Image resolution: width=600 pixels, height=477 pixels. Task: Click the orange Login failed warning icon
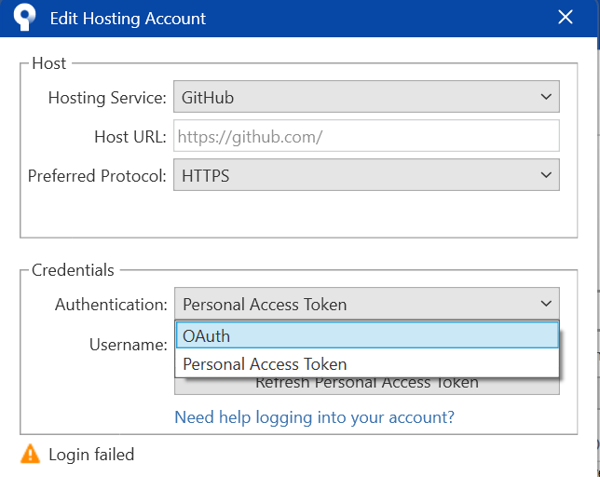[x=31, y=455]
